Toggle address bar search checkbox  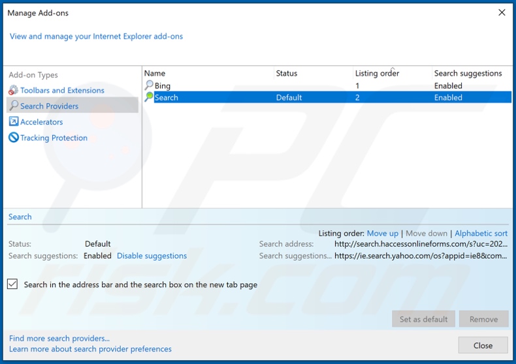pyautogui.click(x=12, y=284)
